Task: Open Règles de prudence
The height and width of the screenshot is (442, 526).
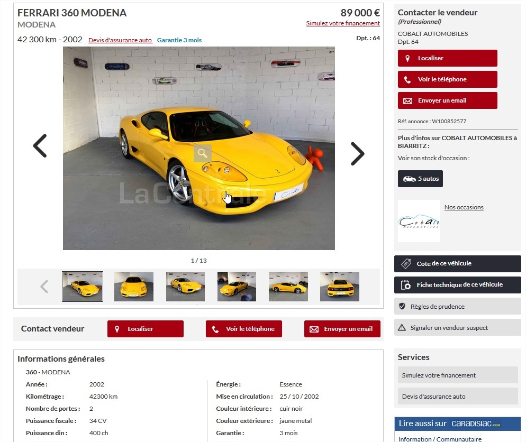Action: point(458,306)
